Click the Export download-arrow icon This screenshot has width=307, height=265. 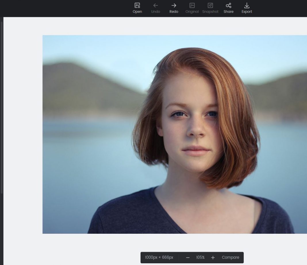pos(247,5)
